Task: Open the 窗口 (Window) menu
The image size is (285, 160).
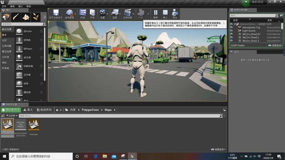Action: click(x=20, y=6)
